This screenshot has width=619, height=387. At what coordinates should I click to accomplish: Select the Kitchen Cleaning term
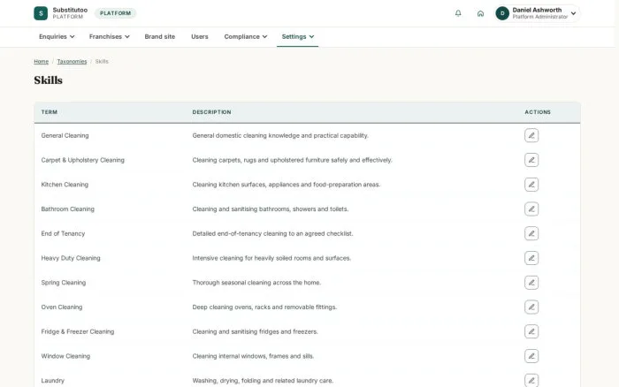tap(65, 185)
